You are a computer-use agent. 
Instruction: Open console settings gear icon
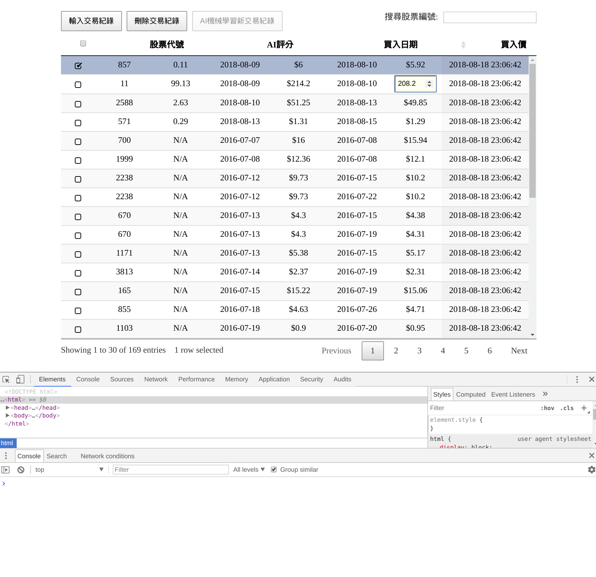[x=591, y=470]
